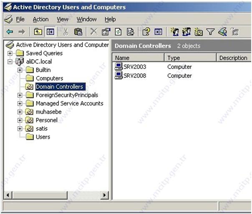This screenshot has width=252, height=214.
Task: Sort by the Description column header
Action: point(234,58)
